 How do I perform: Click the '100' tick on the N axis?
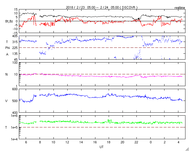coord(15,63)
